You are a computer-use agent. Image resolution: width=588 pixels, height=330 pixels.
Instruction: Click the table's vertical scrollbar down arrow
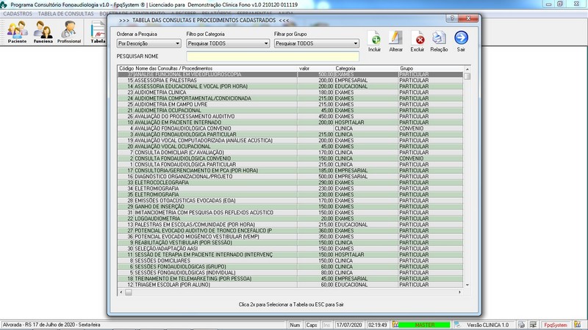pos(467,282)
